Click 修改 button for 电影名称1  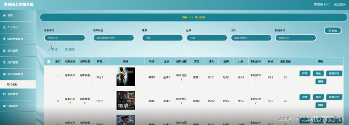[318, 73]
